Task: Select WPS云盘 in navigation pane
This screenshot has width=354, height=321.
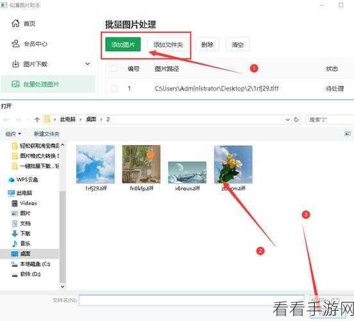Action: [23, 180]
